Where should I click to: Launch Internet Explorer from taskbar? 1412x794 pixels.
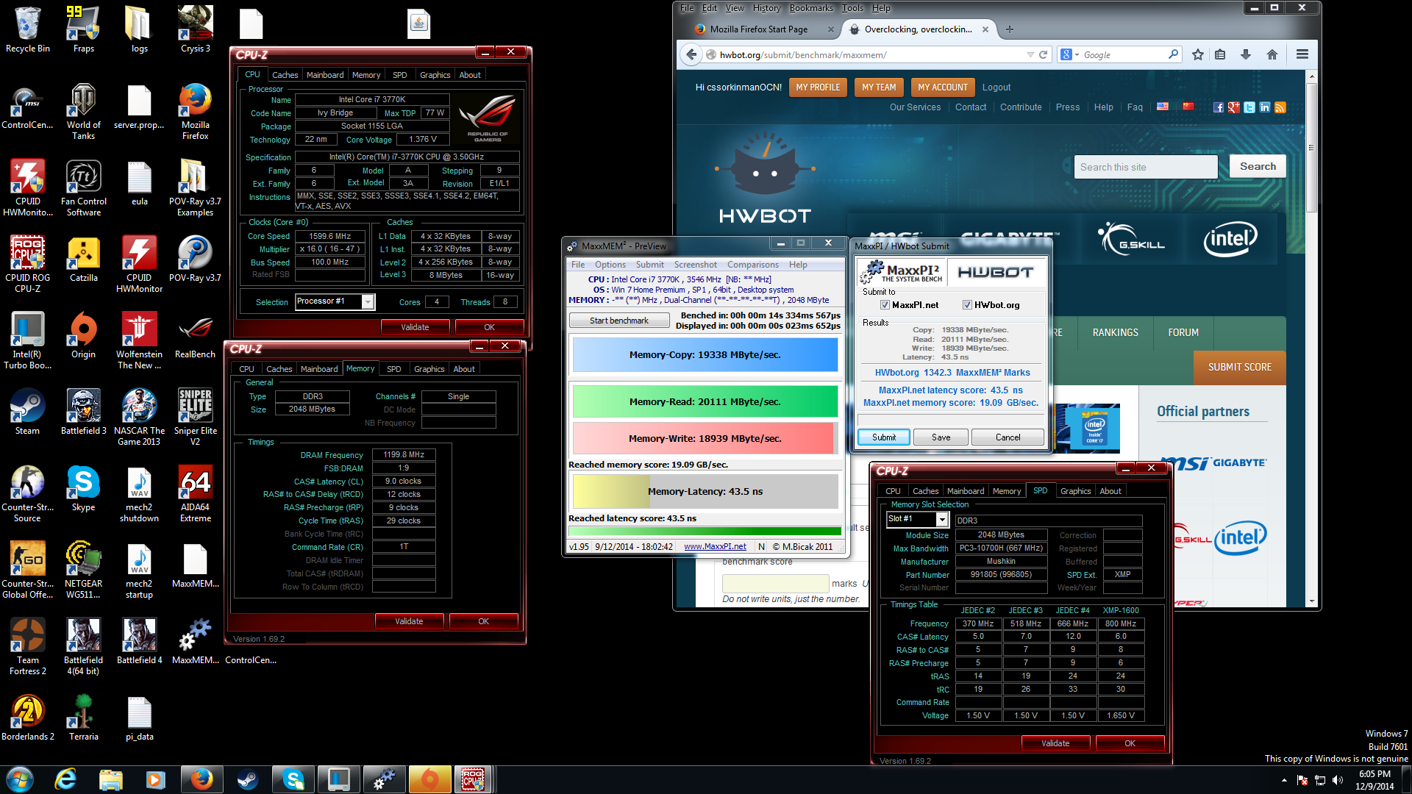pyautogui.click(x=66, y=779)
